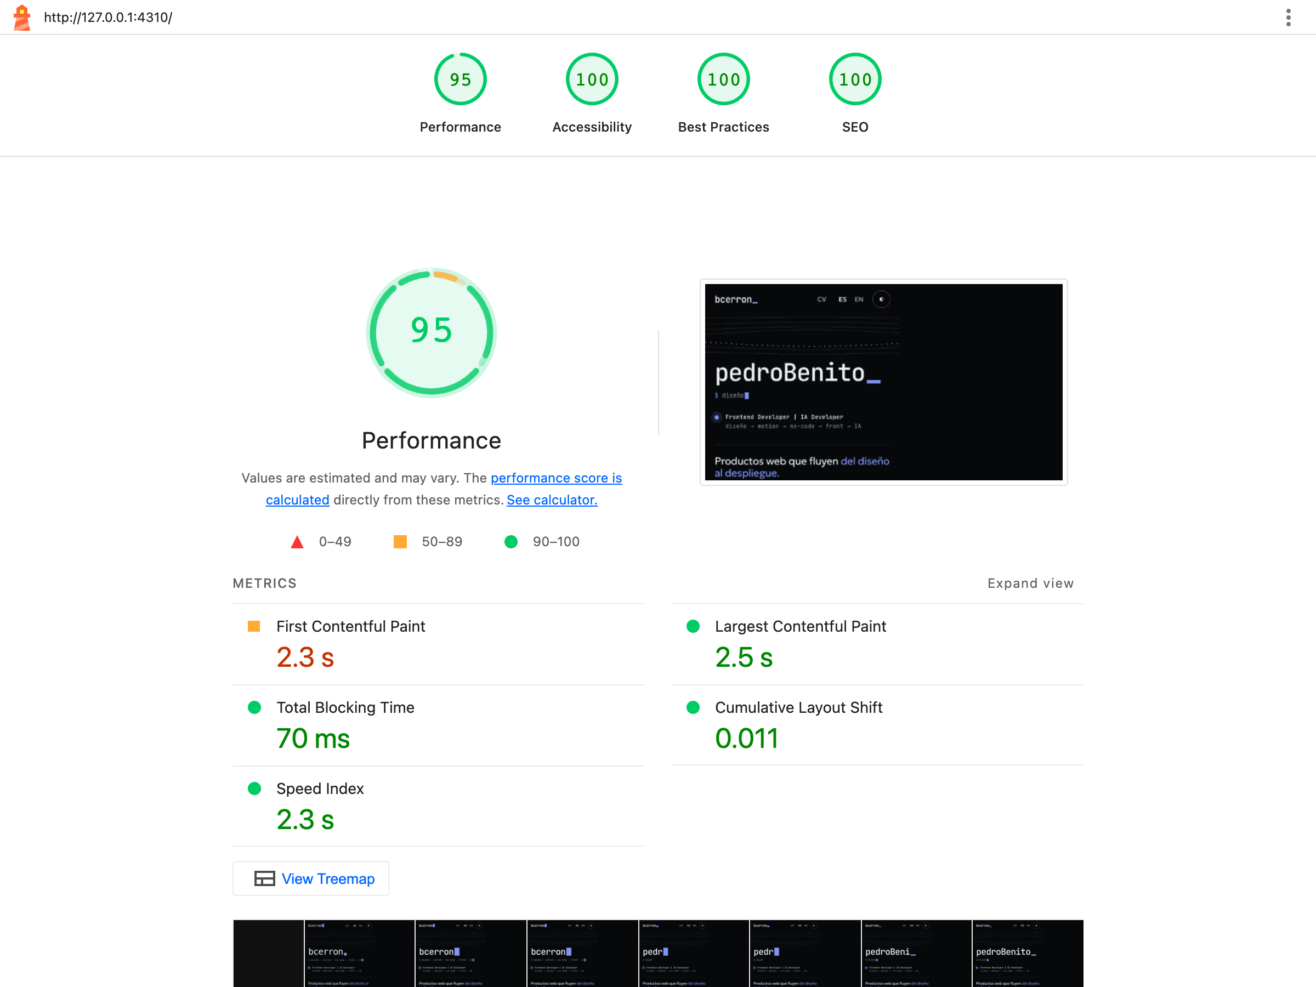Click the 2.5 s LCP value

point(744,657)
